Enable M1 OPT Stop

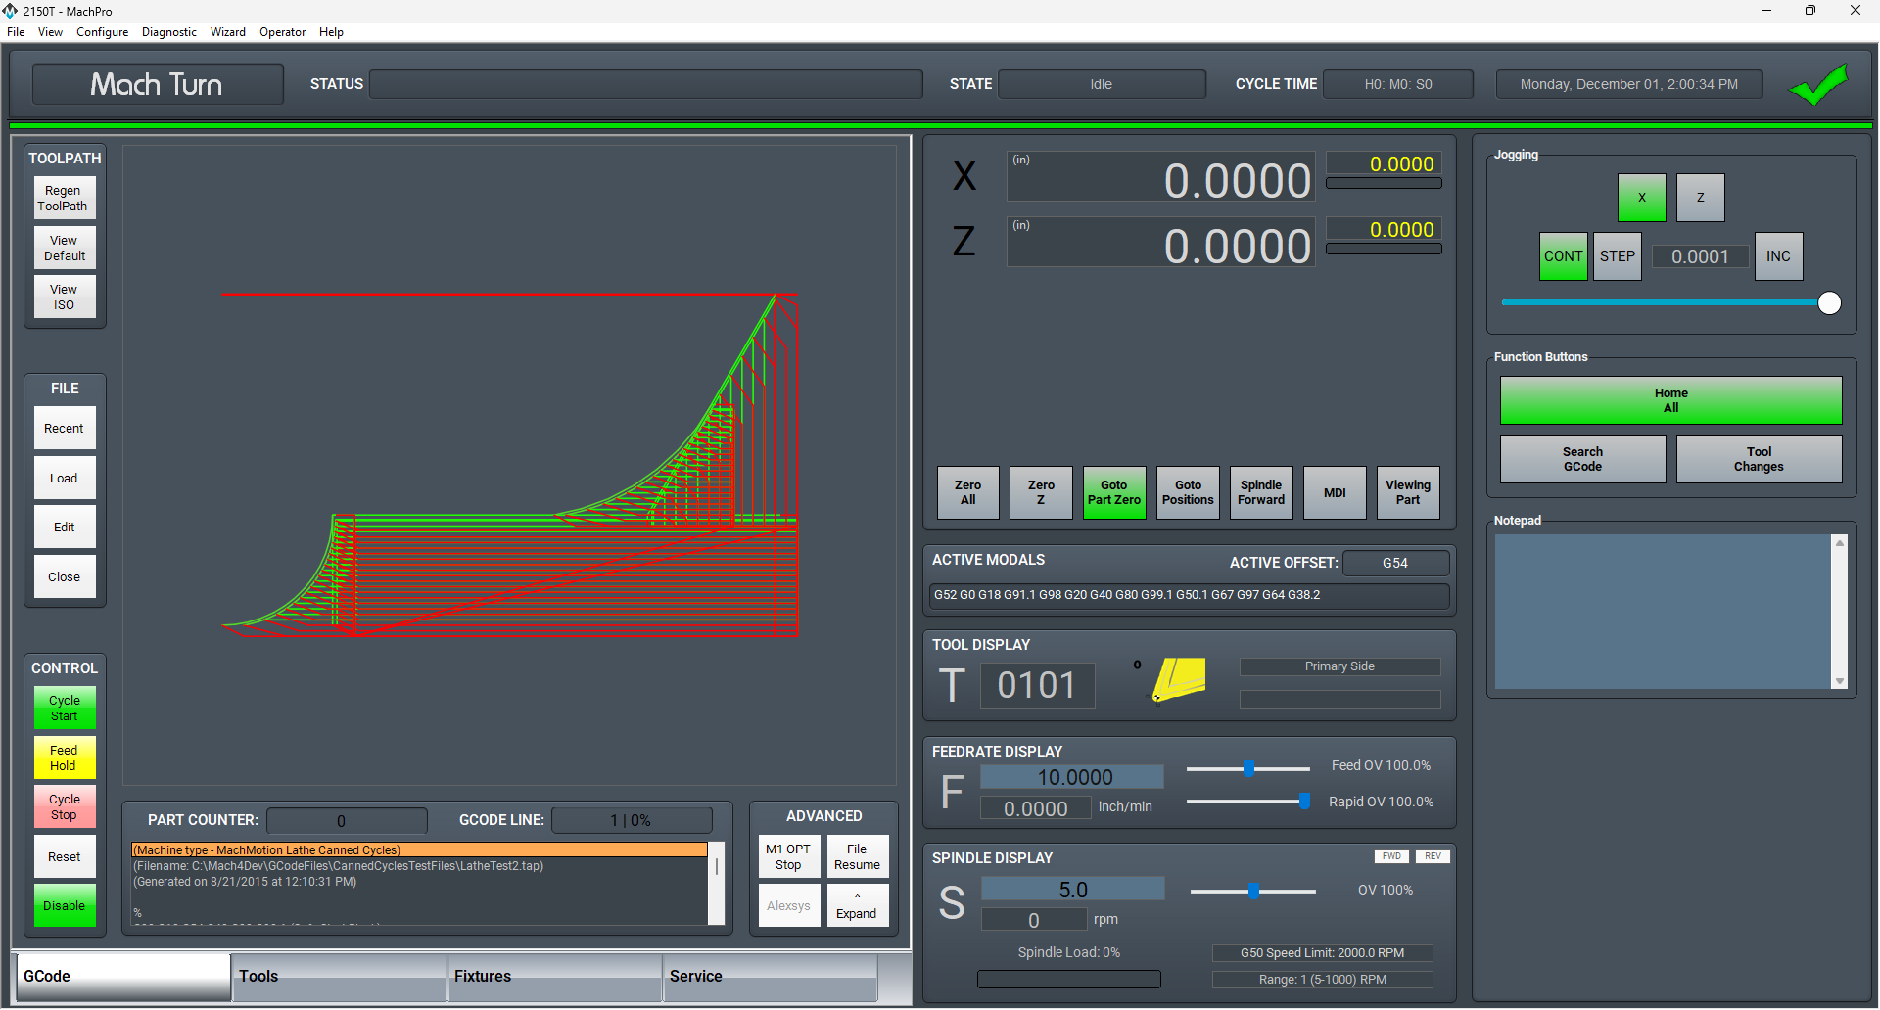point(789,856)
